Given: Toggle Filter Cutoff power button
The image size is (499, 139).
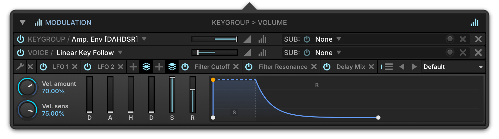Looking at the screenshot, I should tap(185, 67).
